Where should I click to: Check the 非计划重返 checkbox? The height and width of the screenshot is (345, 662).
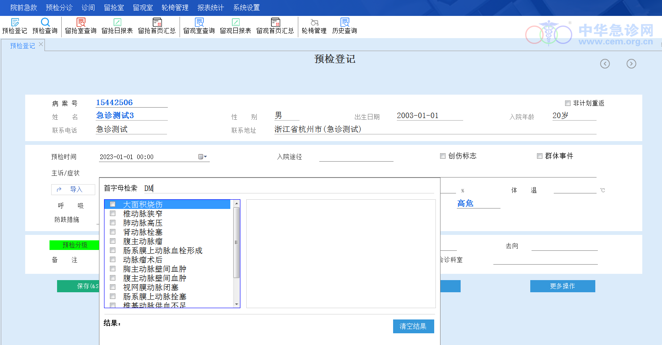point(568,103)
